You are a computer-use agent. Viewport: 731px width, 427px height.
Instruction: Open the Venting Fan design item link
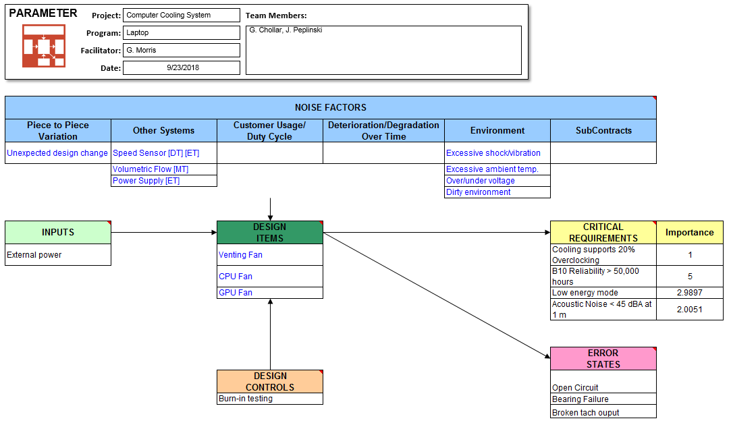click(x=241, y=255)
